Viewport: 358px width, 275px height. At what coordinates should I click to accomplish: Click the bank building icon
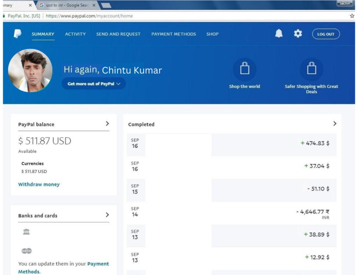tap(27, 232)
